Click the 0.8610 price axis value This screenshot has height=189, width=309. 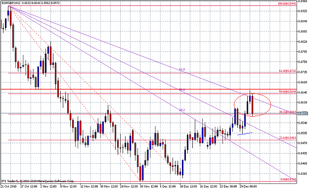point(303,102)
